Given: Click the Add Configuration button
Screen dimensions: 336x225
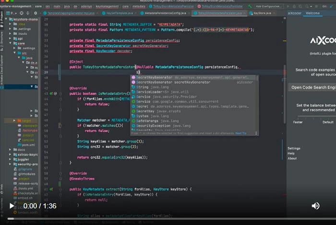Looking at the screenshot, I should 269,6.
